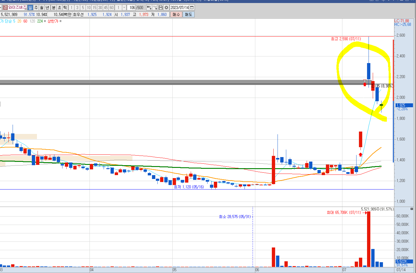
Task: Expand the custom interval dropdown arrow
Action: (124, 8)
